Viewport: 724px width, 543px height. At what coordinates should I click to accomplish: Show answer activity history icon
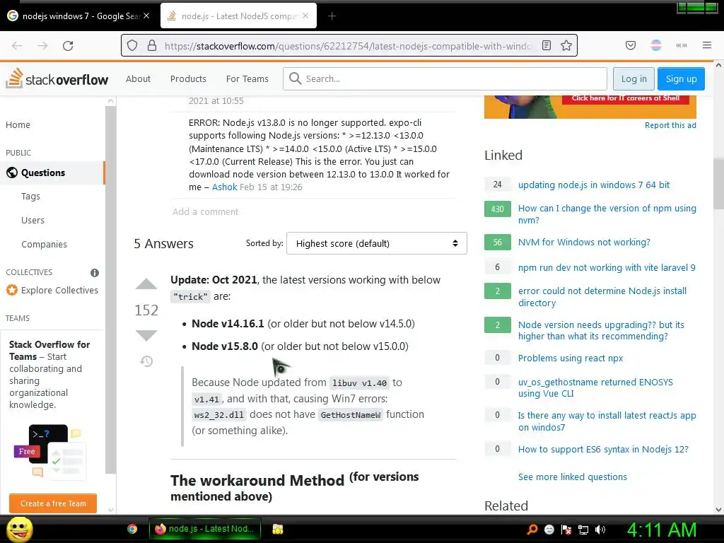(x=146, y=361)
